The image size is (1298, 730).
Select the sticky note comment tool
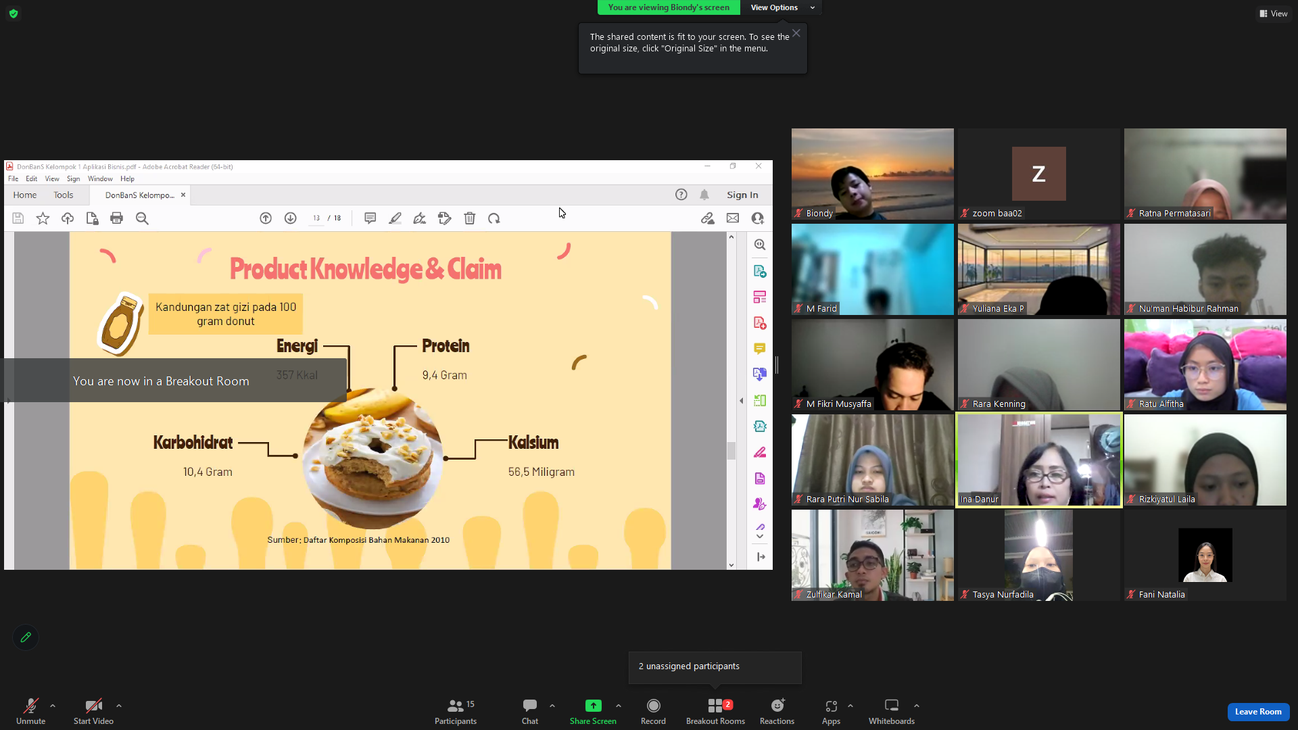370,218
